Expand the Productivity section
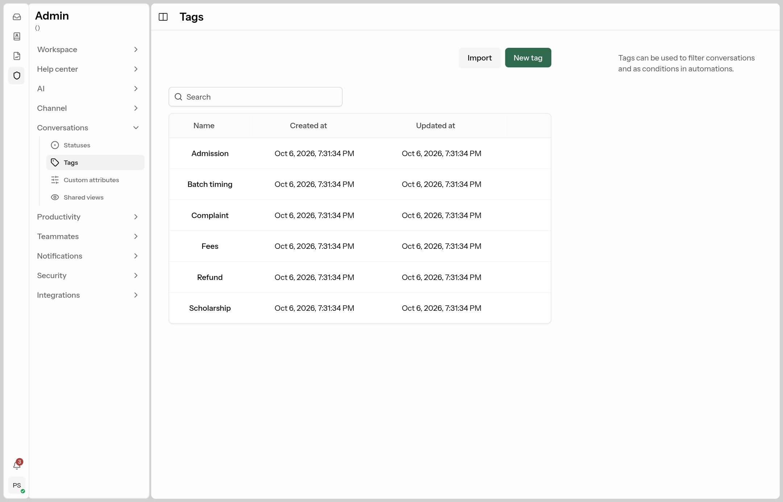Viewport: 783px width, 502px height. (88, 217)
